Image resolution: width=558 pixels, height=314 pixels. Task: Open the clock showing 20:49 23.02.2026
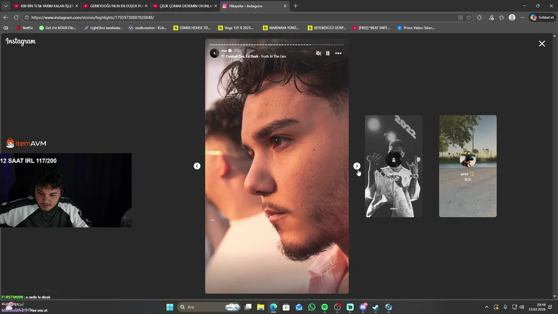pyautogui.click(x=537, y=307)
